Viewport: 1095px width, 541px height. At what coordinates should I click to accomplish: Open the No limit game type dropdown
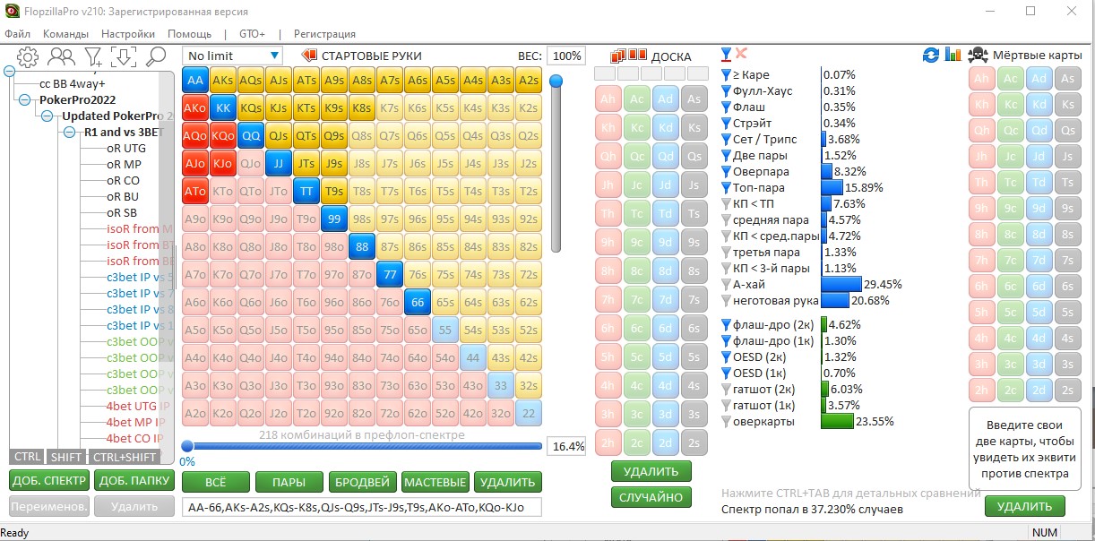(x=232, y=56)
